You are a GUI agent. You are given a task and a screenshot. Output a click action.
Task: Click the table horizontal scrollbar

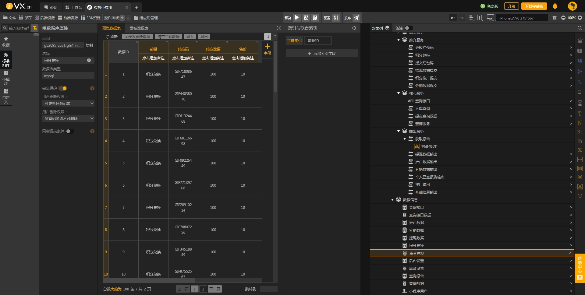pyautogui.click(x=149, y=280)
